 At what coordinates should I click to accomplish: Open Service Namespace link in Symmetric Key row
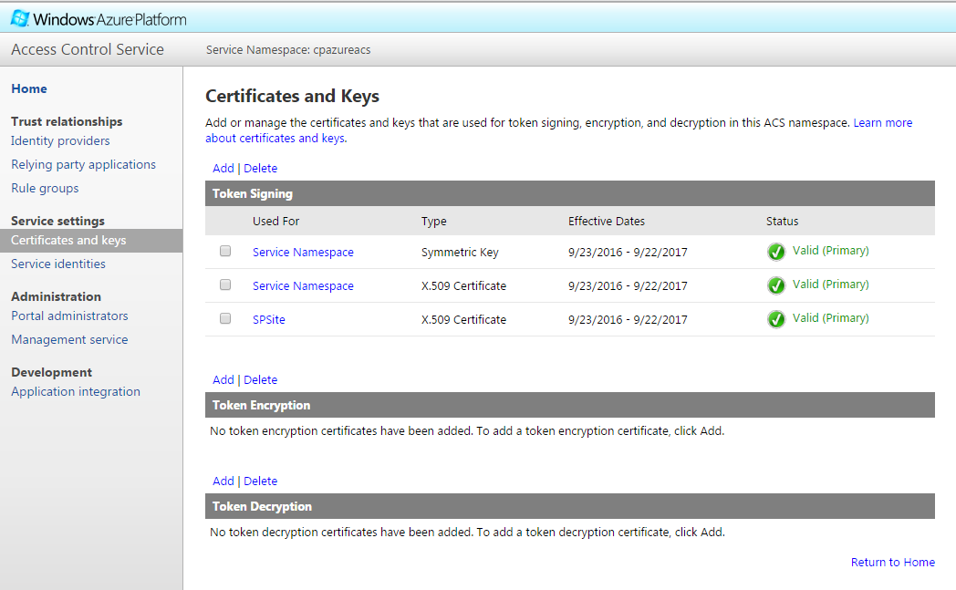pos(303,253)
